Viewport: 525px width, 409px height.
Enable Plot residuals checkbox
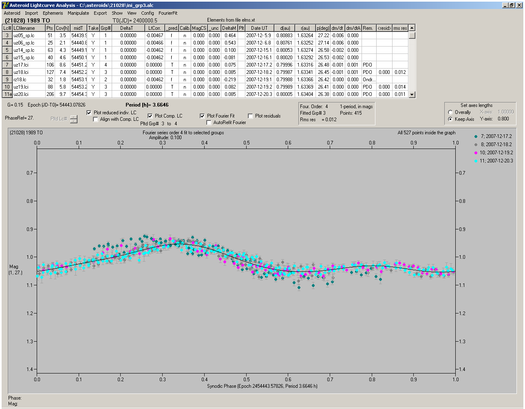pyautogui.click(x=250, y=116)
